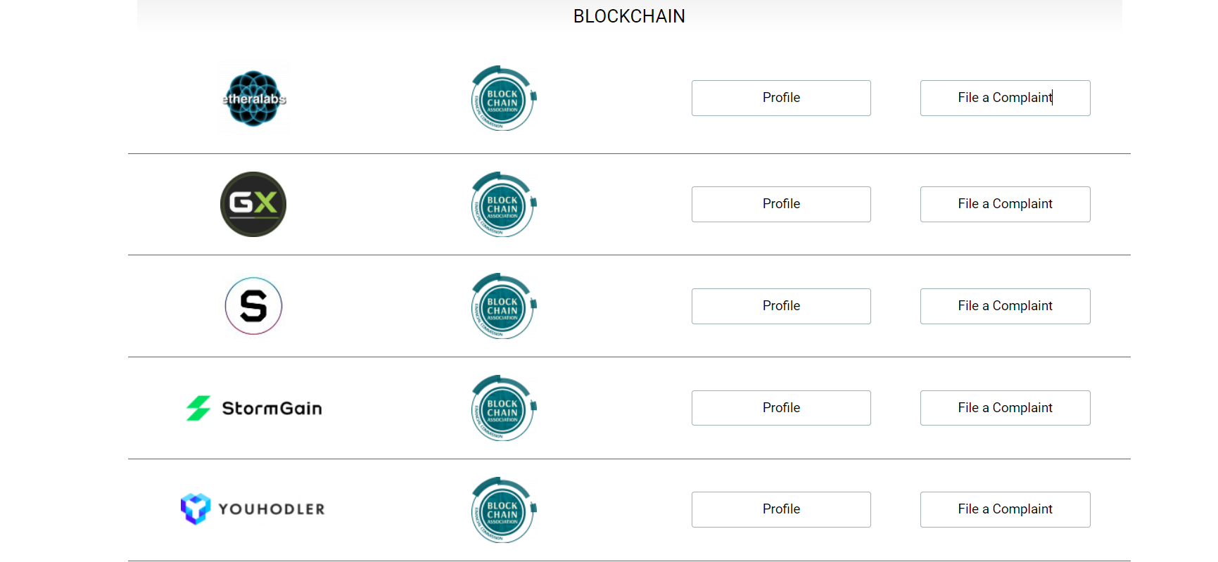Viewport: 1218px width, 562px height.
Task: Click Blockchain Association badge in etheralabs row
Action: tap(503, 98)
